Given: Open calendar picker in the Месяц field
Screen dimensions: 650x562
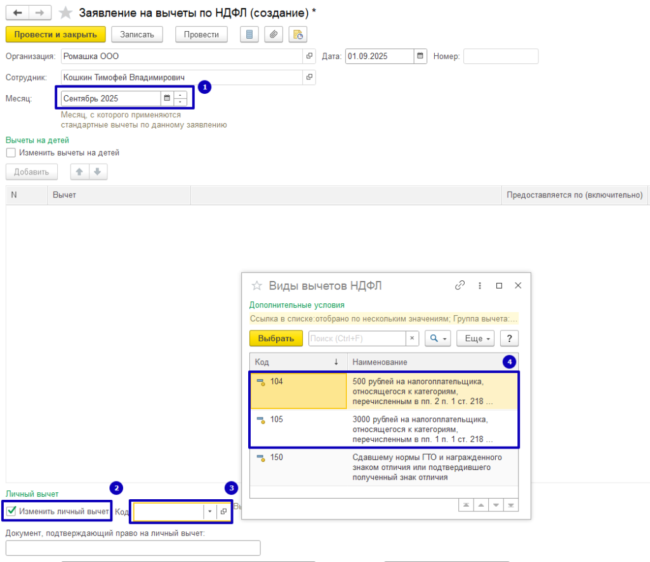Looking at the screenshot, I should click(x=167, y=98).
